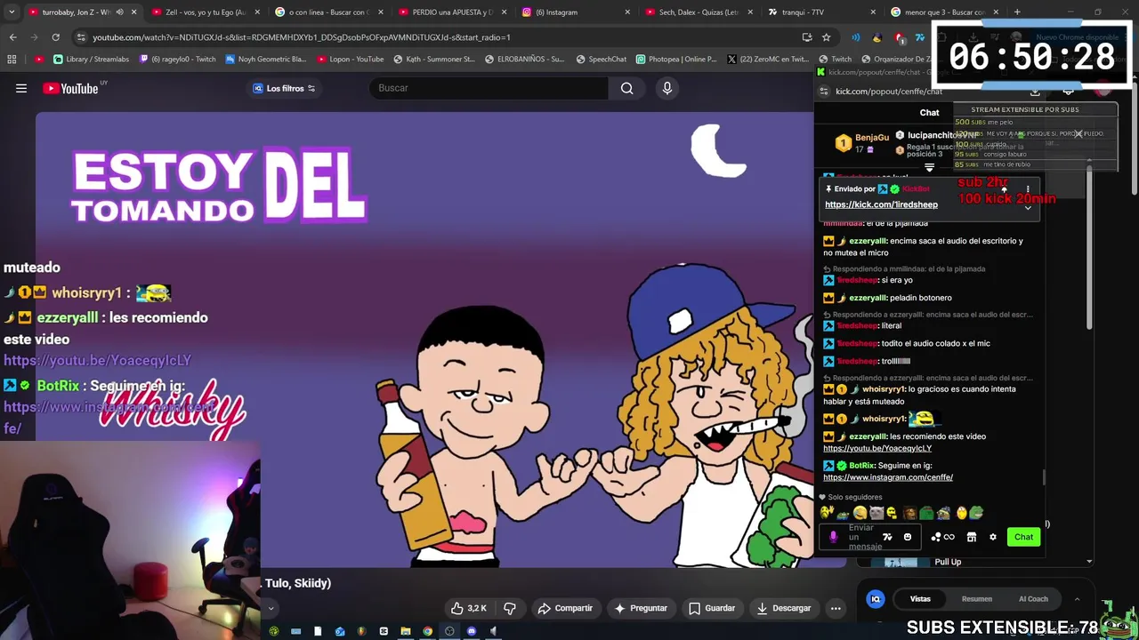Mute the turrobaby tab audio speaker icon
1139x640 pixels.
tap(119, 12)
